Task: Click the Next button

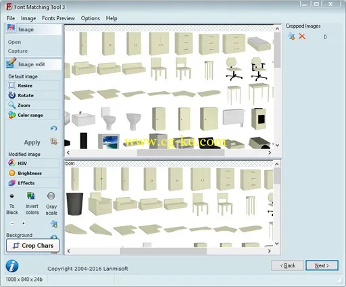Action: [322, 265]
